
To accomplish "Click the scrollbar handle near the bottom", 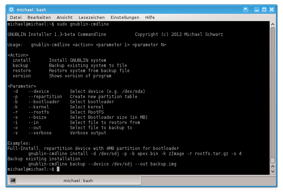I will 273,160.
